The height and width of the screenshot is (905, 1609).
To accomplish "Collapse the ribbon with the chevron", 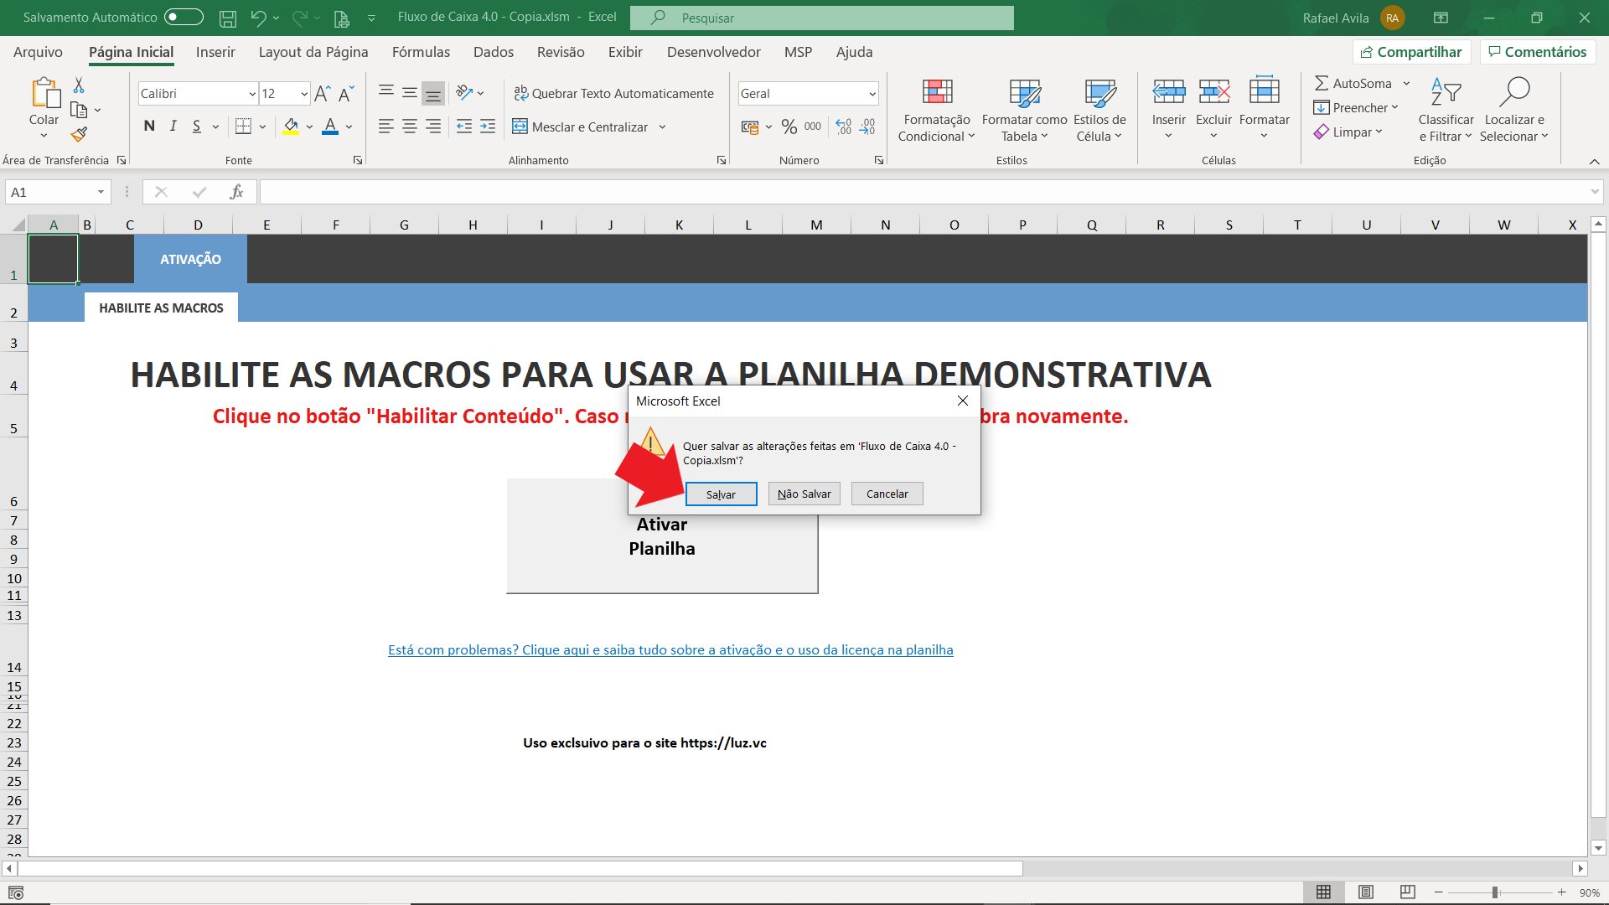I will point(1594,161).
